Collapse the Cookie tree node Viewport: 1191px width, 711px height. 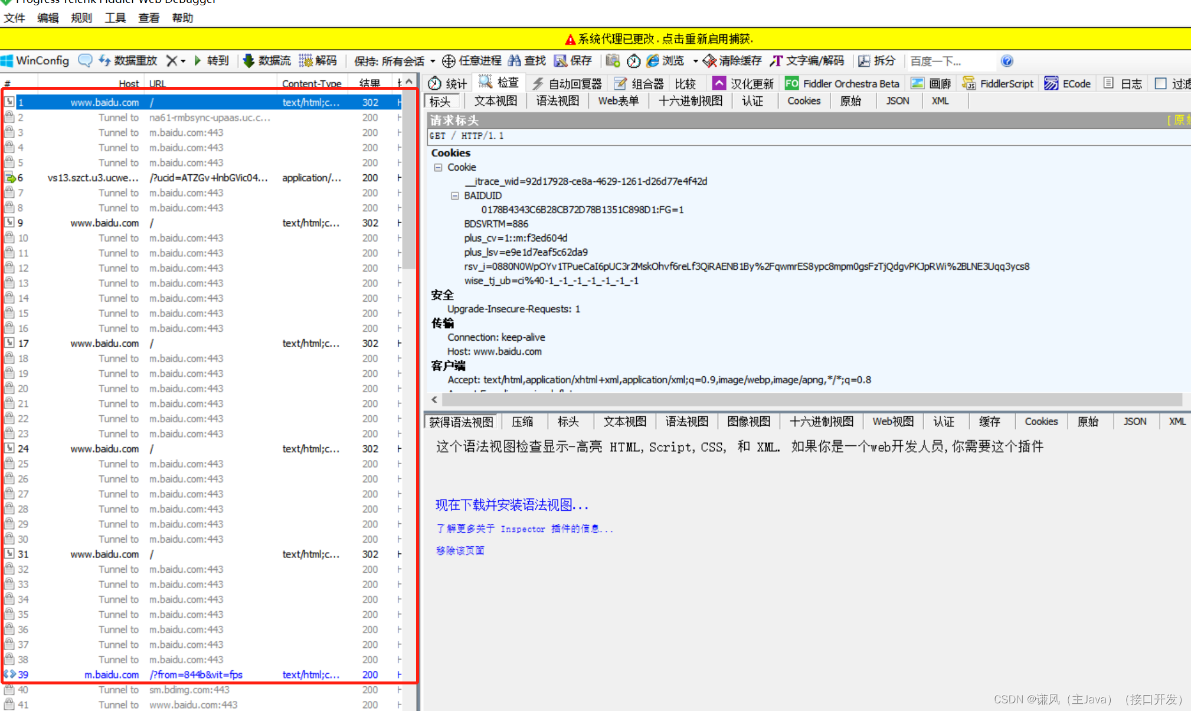438,167
